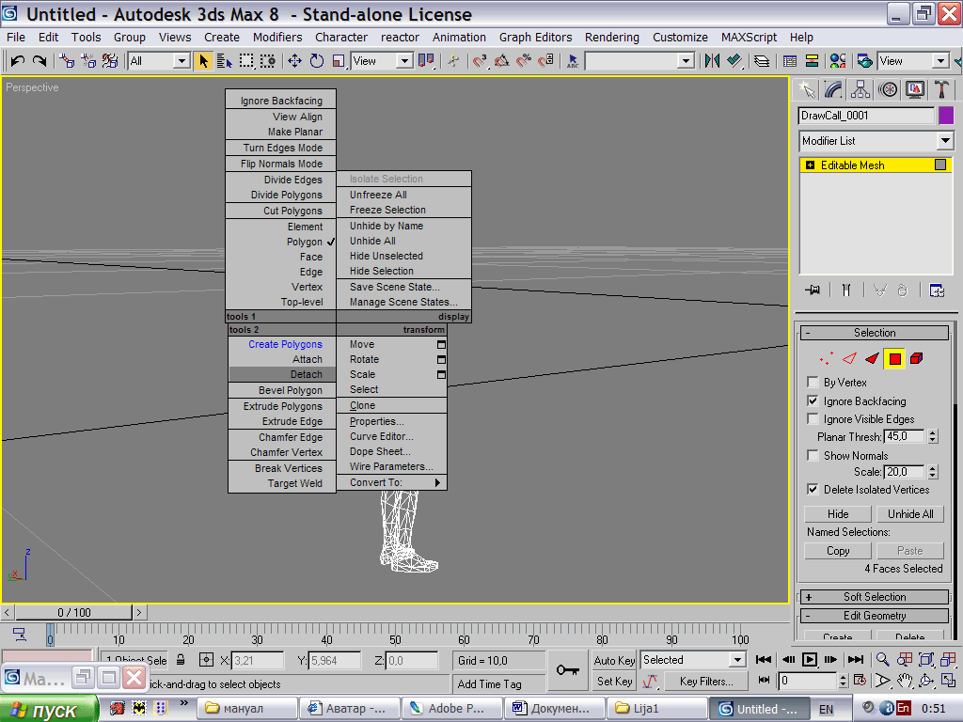Choose the Select and Move tool

294,61
